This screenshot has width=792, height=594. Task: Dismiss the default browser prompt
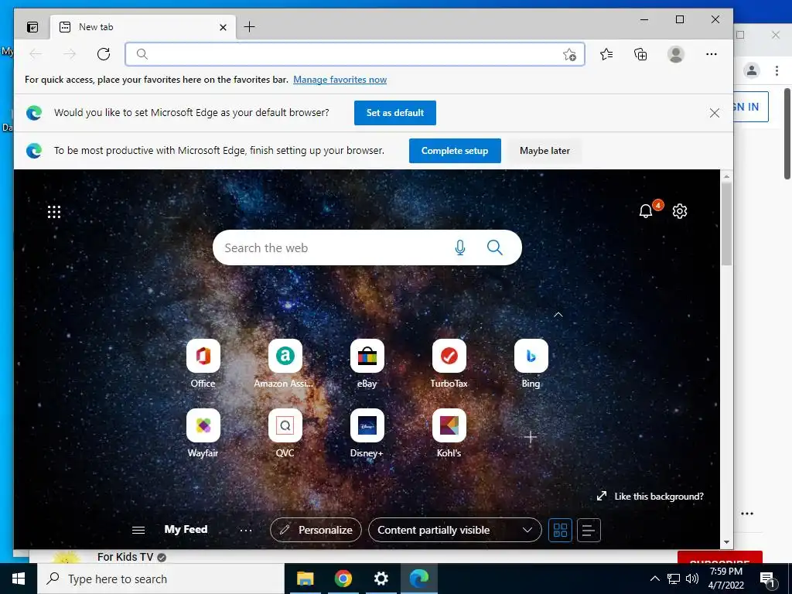(714, 113)
